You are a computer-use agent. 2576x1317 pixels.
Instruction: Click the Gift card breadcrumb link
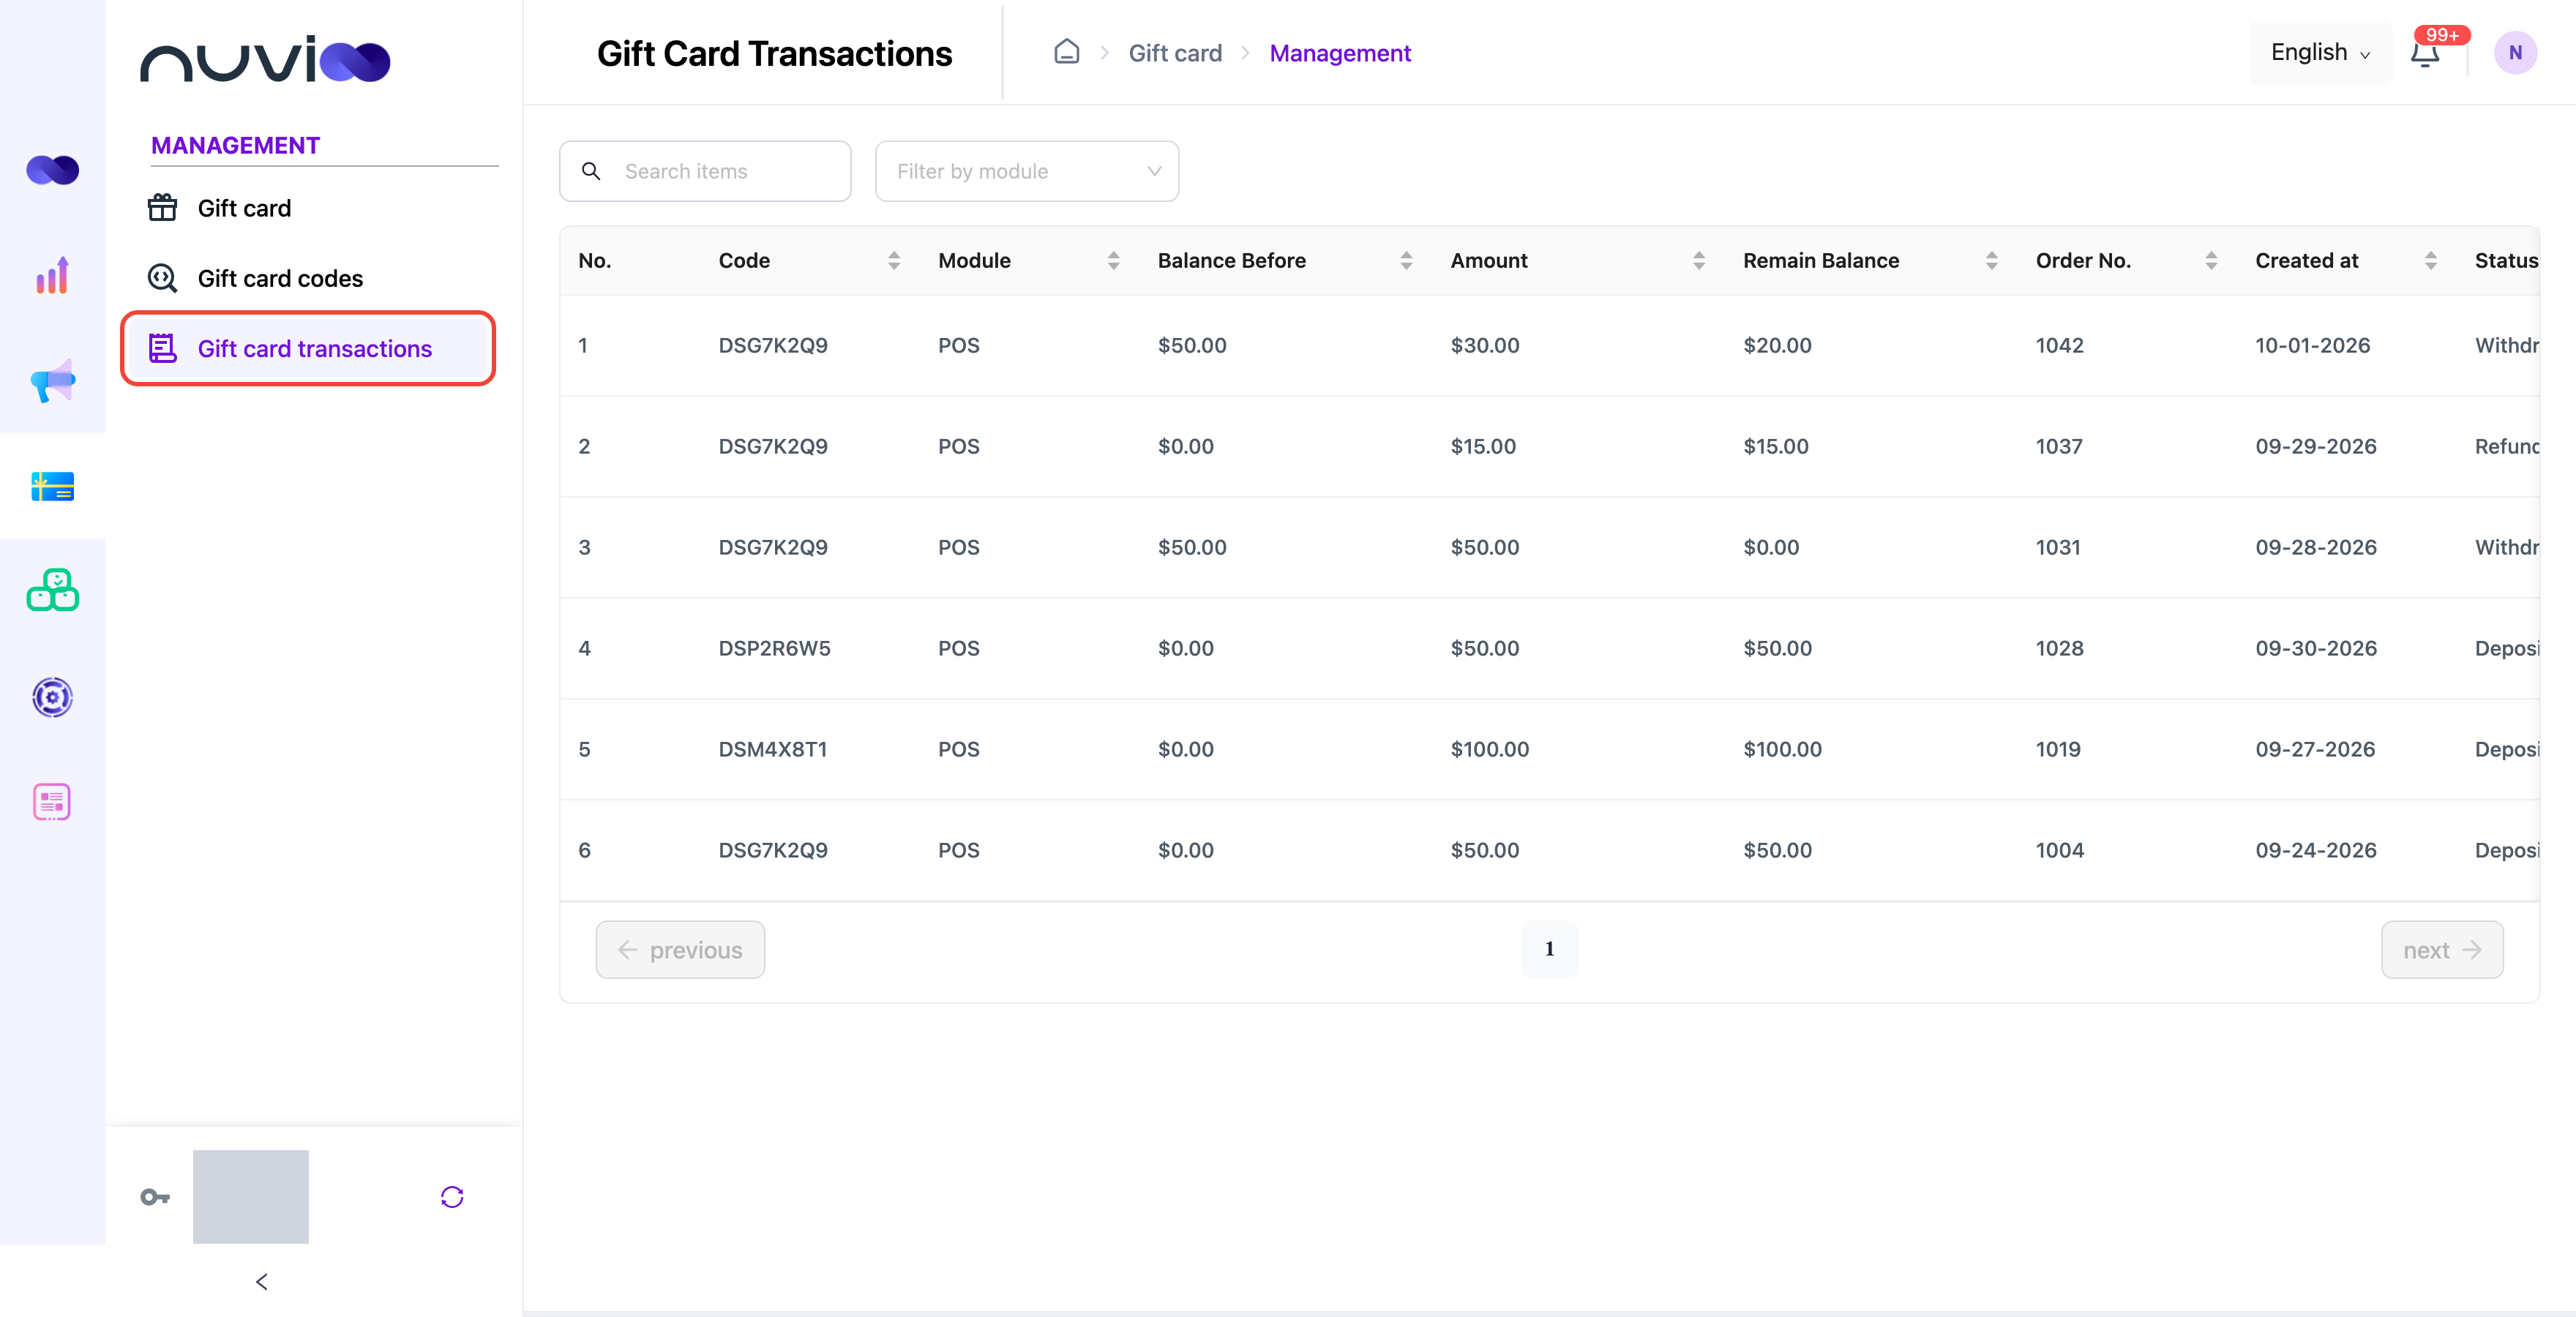(1175, 53)
